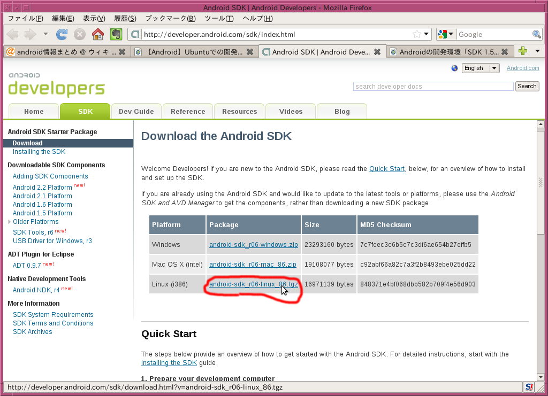548x396 pixels.
Task: Click the page scrollbar down arrow
Action: click(x=541, y=377)
